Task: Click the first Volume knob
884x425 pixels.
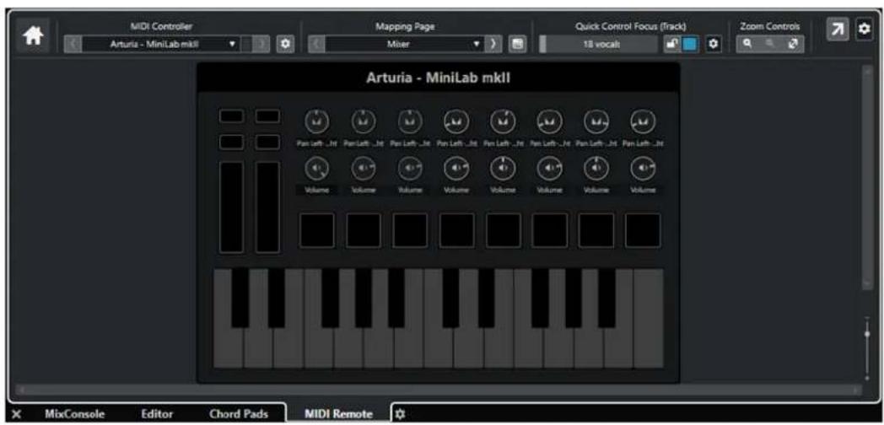Action: click(315, 168)
